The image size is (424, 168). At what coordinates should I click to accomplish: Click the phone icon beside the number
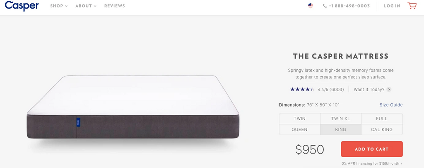pos(325,6)
